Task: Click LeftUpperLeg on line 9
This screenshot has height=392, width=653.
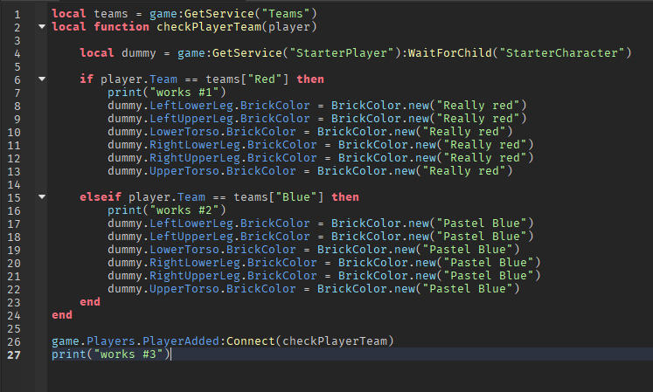Action: 191,118
